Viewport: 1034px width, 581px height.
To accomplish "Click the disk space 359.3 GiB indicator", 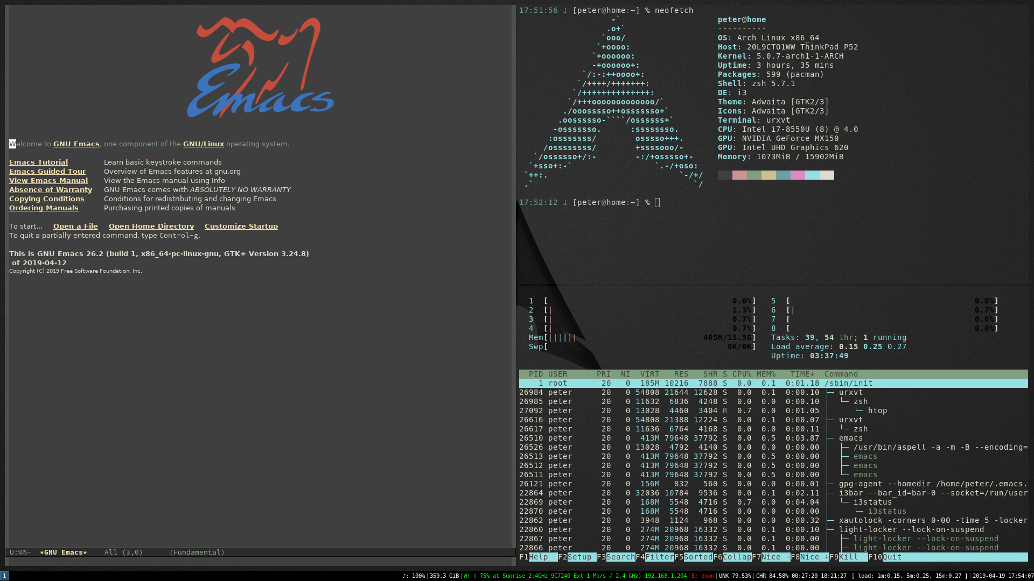I will click(444, 576).
